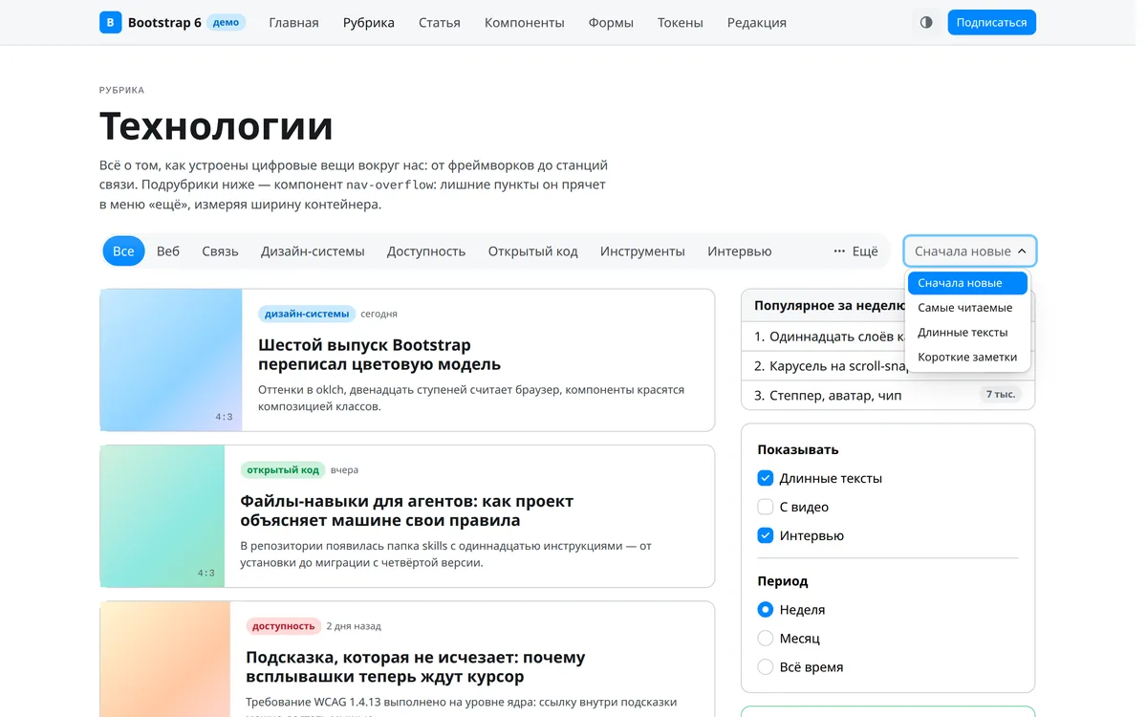This screenshot has width=1147, height=717.
Task: Open article "Подсказка, которая не исчезает"
Action: pyautogui.click(x=416, y=666)
